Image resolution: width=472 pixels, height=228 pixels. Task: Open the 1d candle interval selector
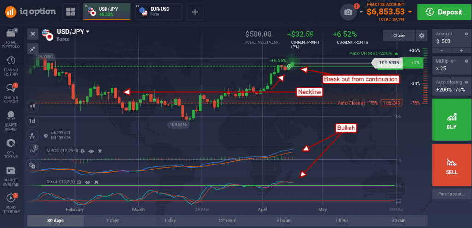click(32, 121)
